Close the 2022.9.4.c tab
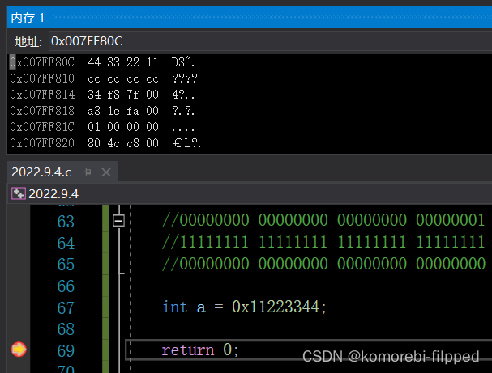The width and height of the screenshot is (492, 373). [x=106, y=172]
